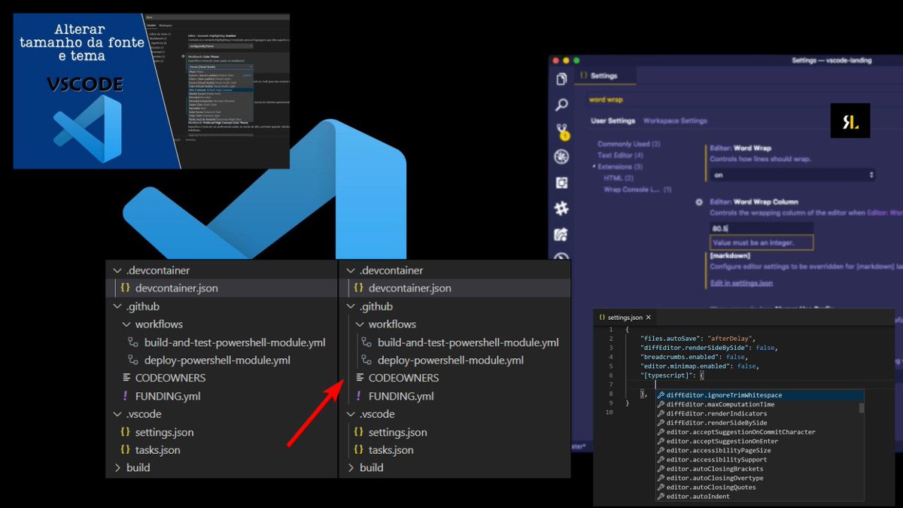Open tasks.json in tree with indent guides
903x508 pixels.
(x=391, y=450)
